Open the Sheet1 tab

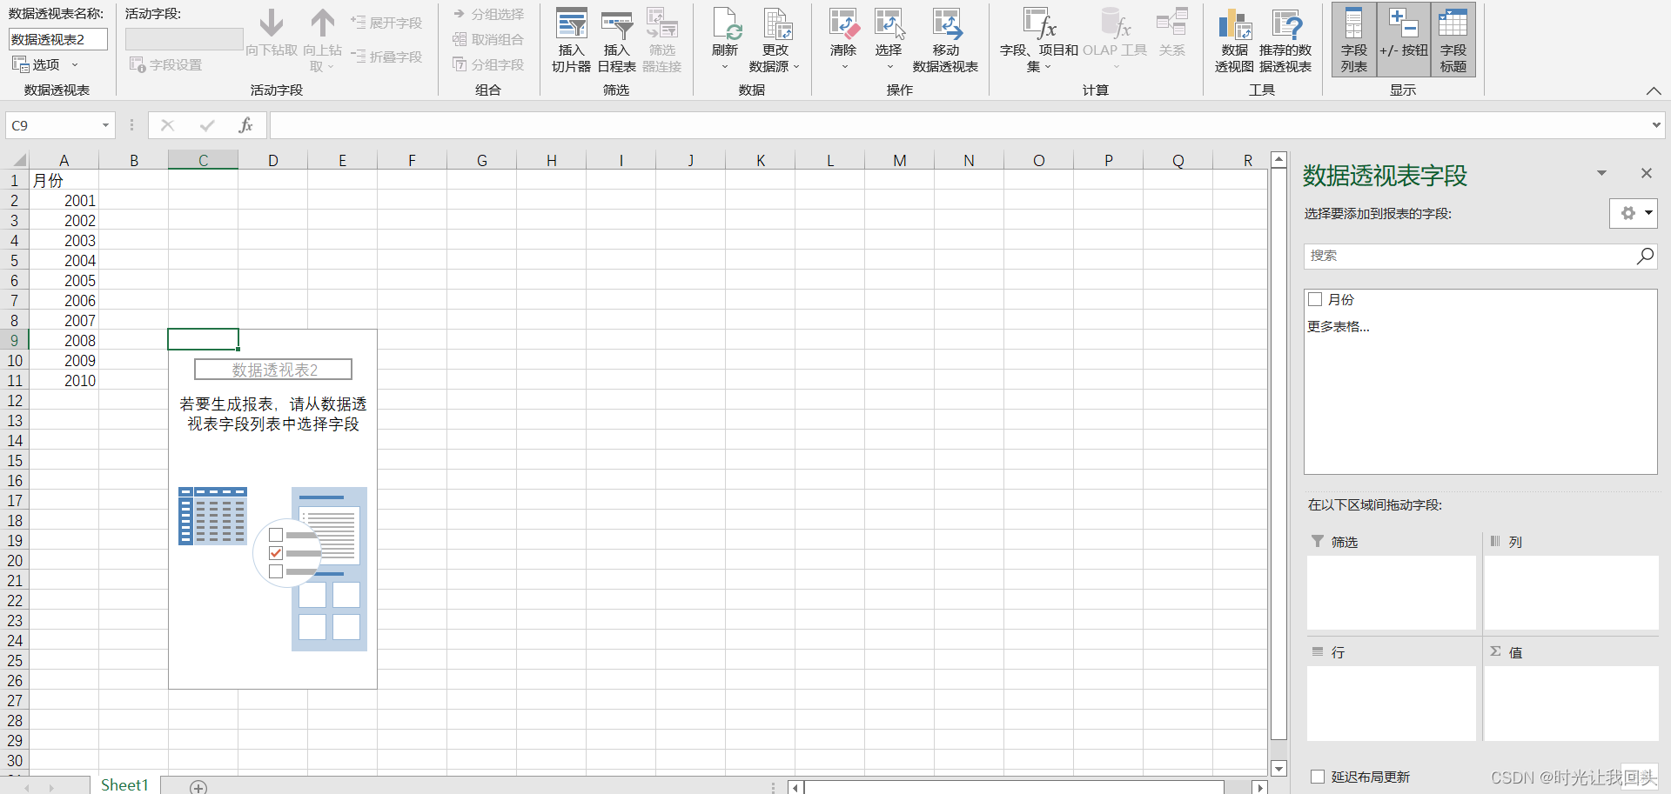[124, 784]
